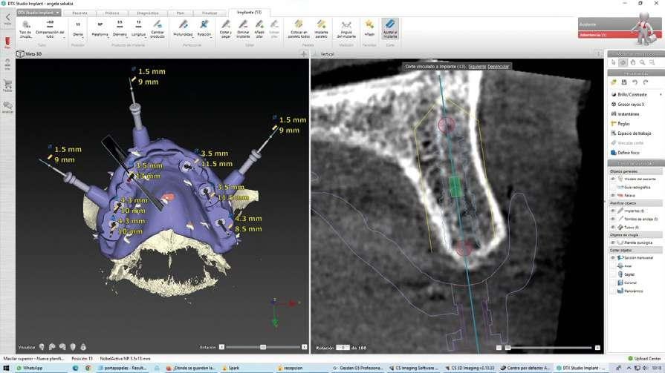
Task: Click the 3D view Rotación slider
Action: click(262, 347)
